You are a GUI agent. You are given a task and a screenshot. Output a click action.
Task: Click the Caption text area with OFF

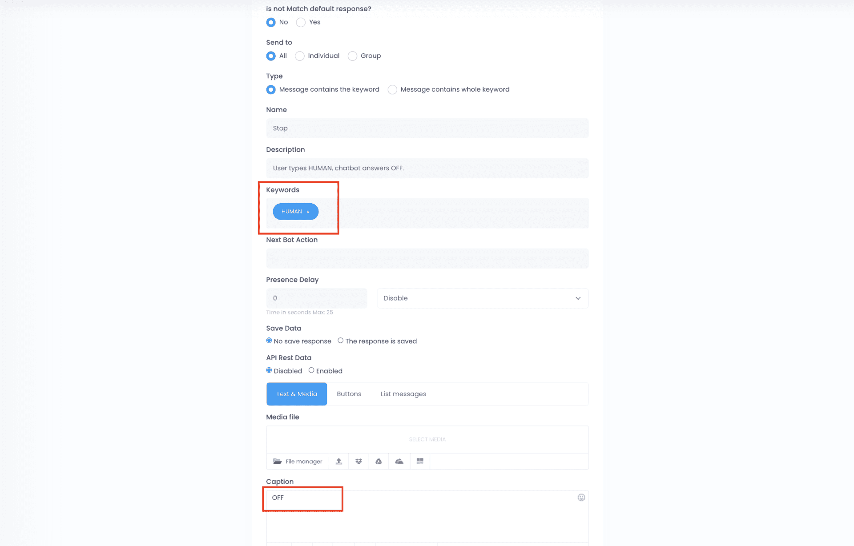427,516
